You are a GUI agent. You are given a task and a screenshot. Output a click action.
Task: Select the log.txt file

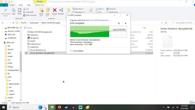click(x=33, y=41)
